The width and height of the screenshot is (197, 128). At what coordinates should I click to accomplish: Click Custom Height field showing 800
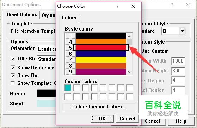pos(178,71)
